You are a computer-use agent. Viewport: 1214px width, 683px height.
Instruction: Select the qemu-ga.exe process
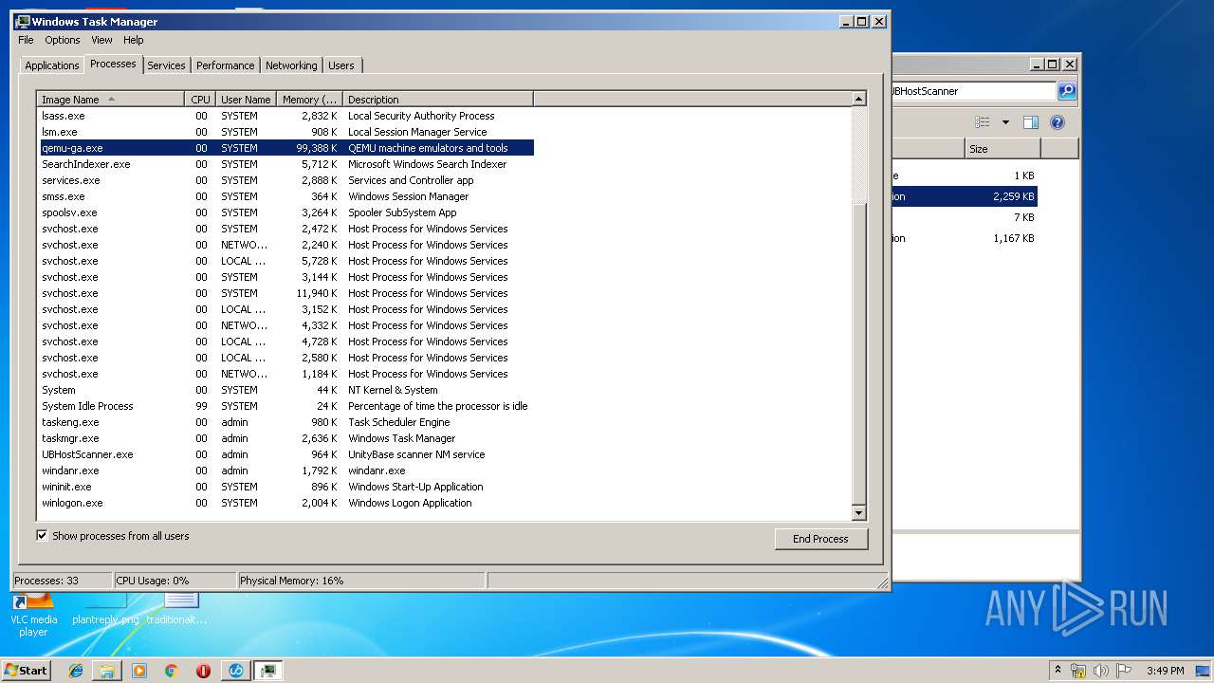coord(285,148)
